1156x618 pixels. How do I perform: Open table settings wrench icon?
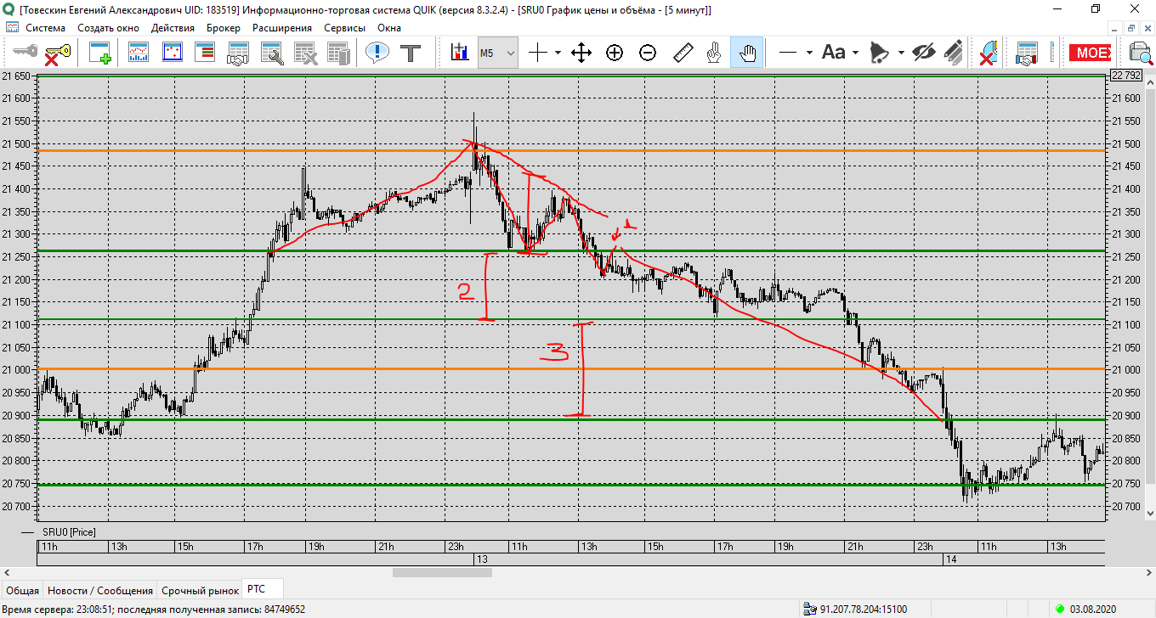point(271,53)
